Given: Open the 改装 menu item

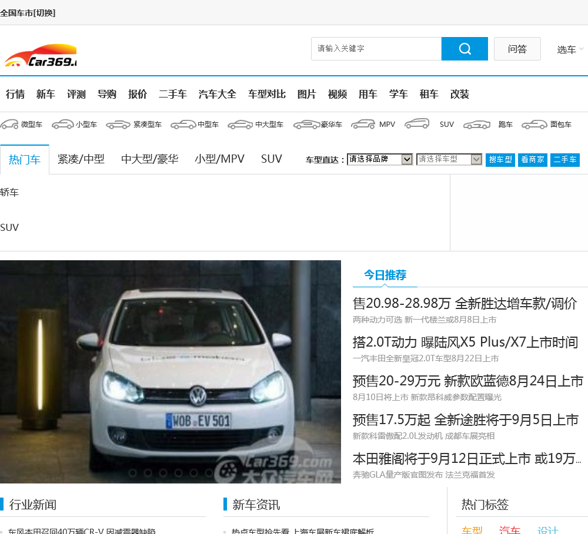Looking at the screenshot, I should 460,94.
